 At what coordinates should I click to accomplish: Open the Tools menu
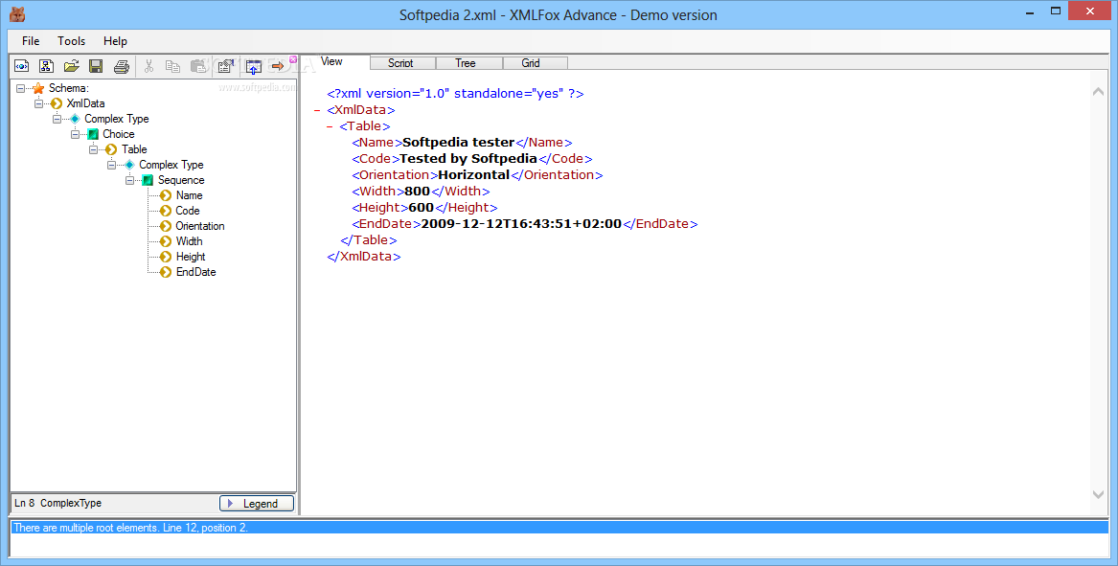71,40
